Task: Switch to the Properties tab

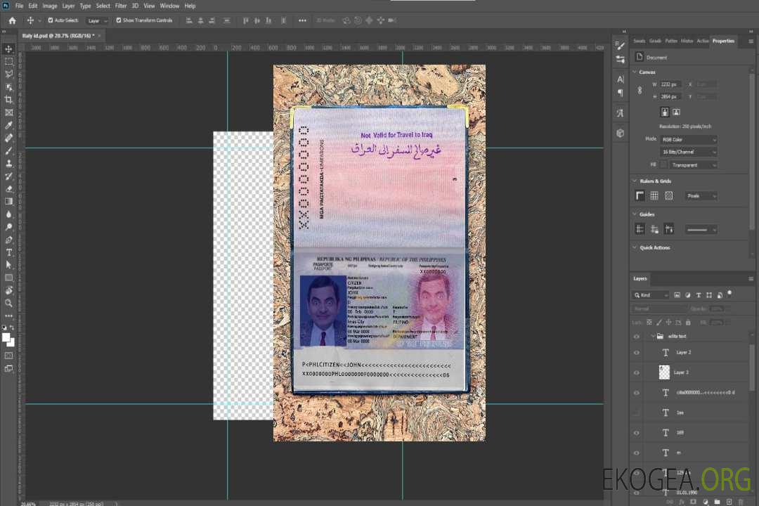Action: pyautogui.click(x=723, y=41)
